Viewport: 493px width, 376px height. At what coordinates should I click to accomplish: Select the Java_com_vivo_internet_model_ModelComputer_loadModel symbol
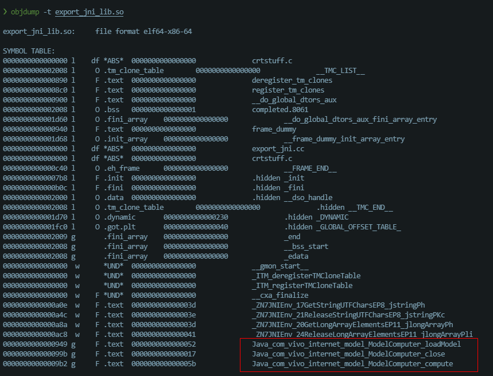point(356,344)
